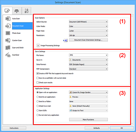
Task: Select the Custom Scan entry
Action: pos(17,40)
